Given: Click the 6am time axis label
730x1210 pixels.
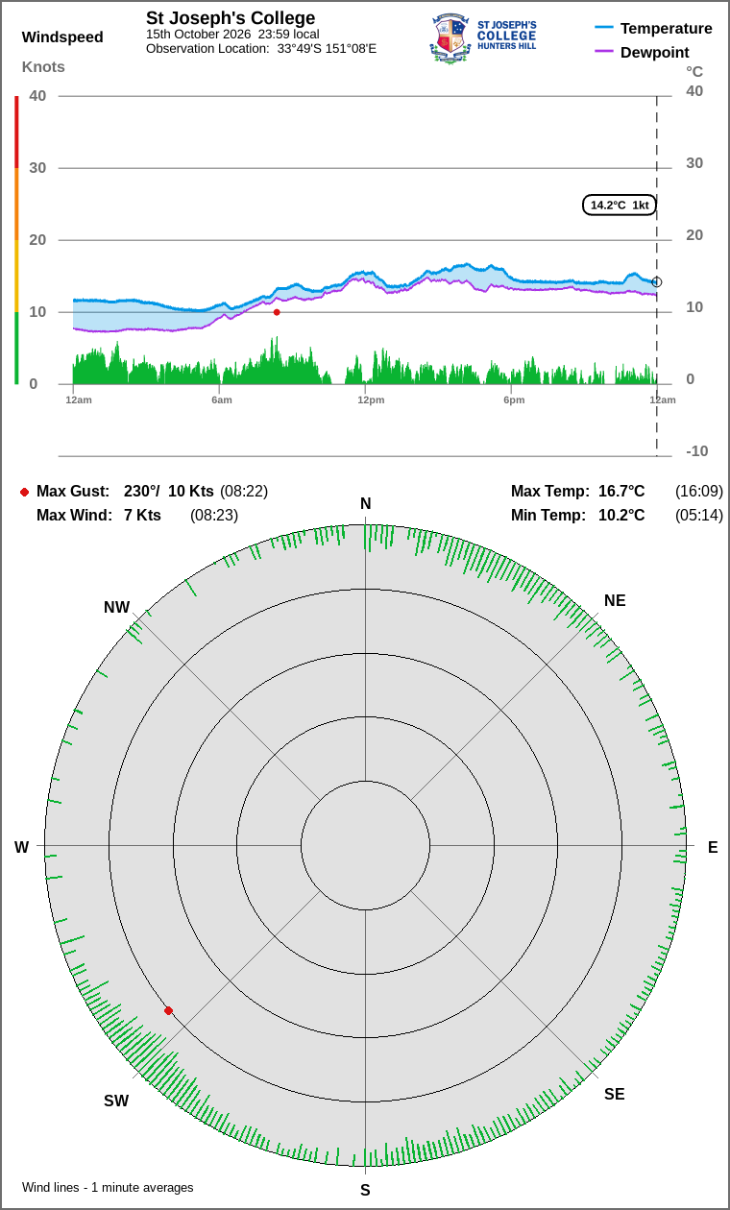Looking at the screenshot, I should [222, 399].
